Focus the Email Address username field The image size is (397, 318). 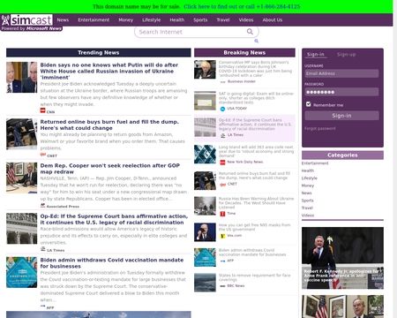341,73
